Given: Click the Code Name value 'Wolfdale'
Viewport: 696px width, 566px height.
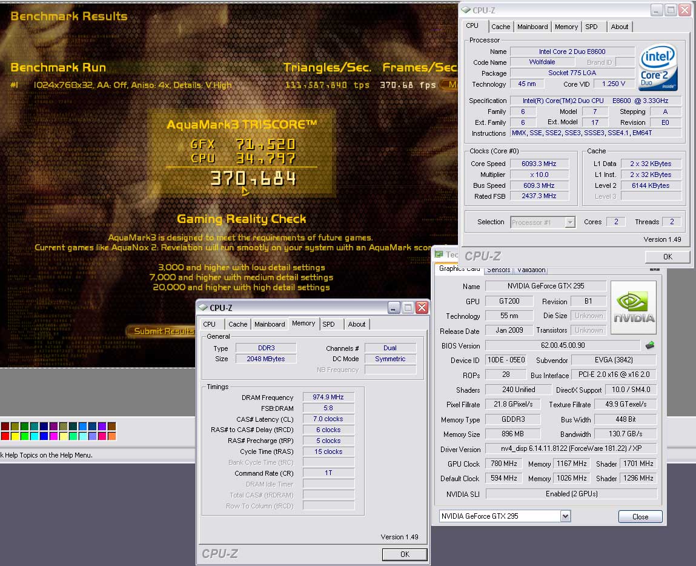Looking at the screenshot, I should coord(542,62).
